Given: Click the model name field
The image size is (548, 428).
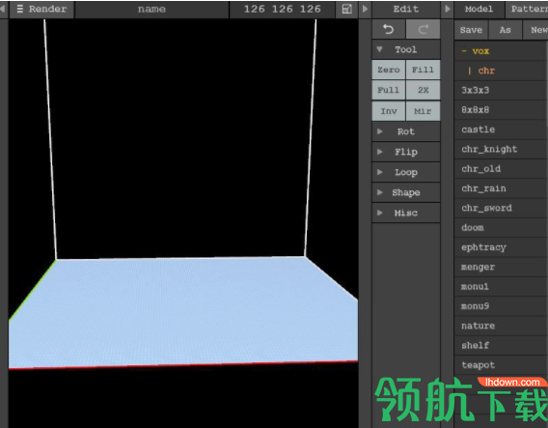Looking at the screenshot, I should pyautogui.click(x=151, y=9).
